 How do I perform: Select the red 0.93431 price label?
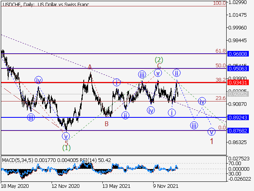[x=238, y=82]
